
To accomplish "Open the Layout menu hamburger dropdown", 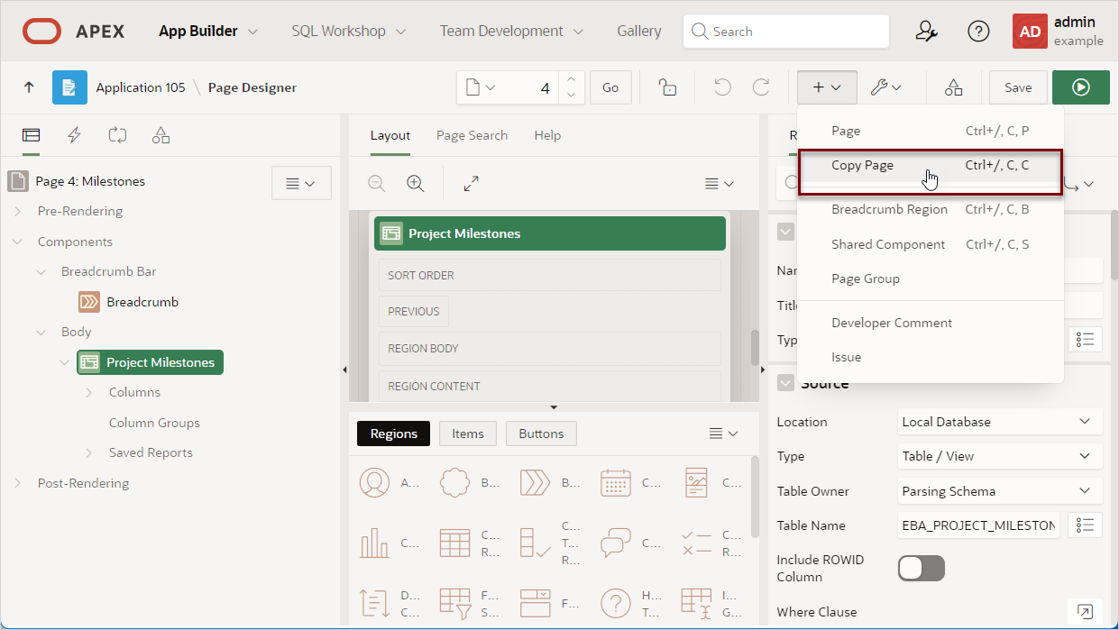I will click(x=720, y=183).
